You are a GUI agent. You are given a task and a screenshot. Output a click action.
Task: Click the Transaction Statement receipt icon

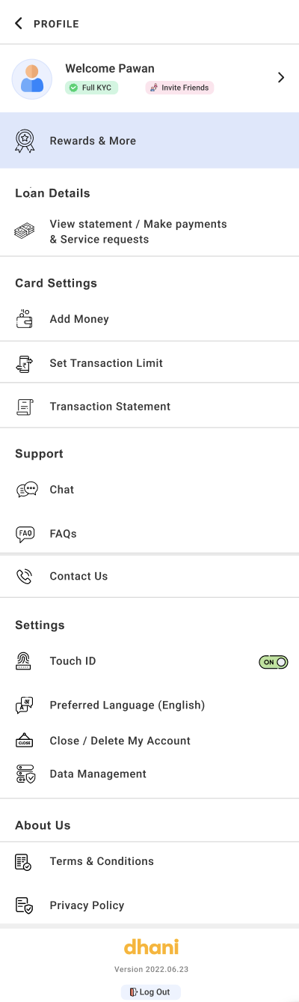(25, 407)
